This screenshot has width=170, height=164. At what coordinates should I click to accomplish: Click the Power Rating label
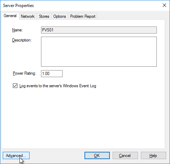pos(24,73)
